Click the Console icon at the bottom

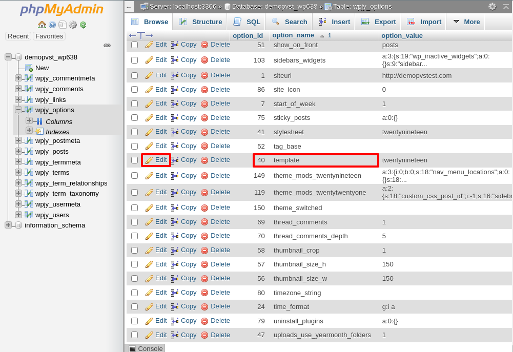(x=132, y=349)
